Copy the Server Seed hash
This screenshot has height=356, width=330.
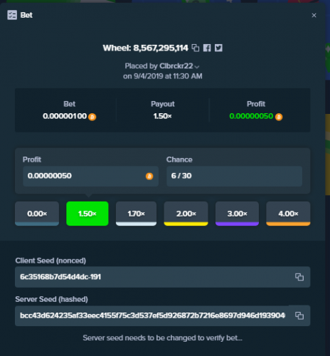coord(299,315)
